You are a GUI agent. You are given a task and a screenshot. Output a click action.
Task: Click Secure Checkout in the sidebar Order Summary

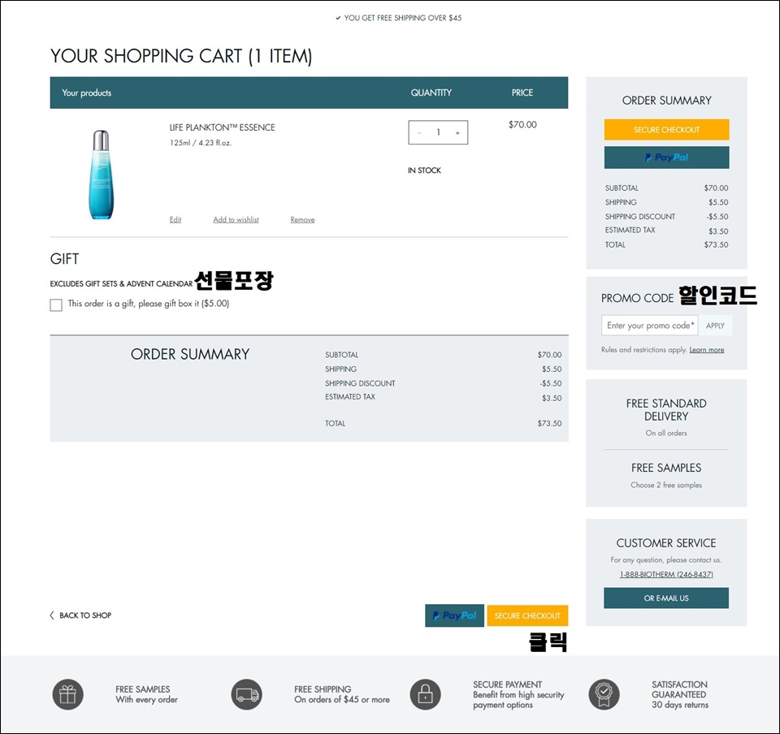click(x=666, y=130)
